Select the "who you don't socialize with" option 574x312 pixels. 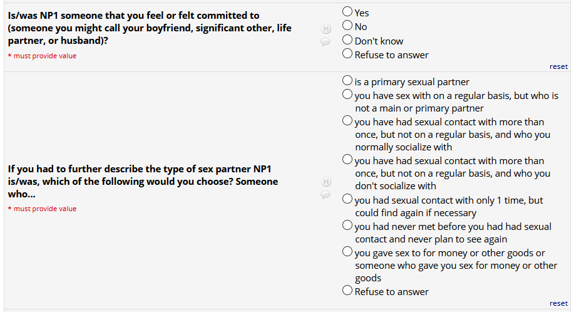347,160
